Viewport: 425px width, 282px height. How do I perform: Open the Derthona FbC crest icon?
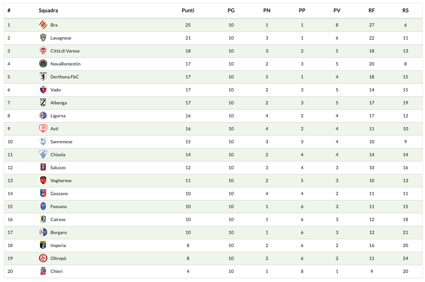[x=43, y=77]
